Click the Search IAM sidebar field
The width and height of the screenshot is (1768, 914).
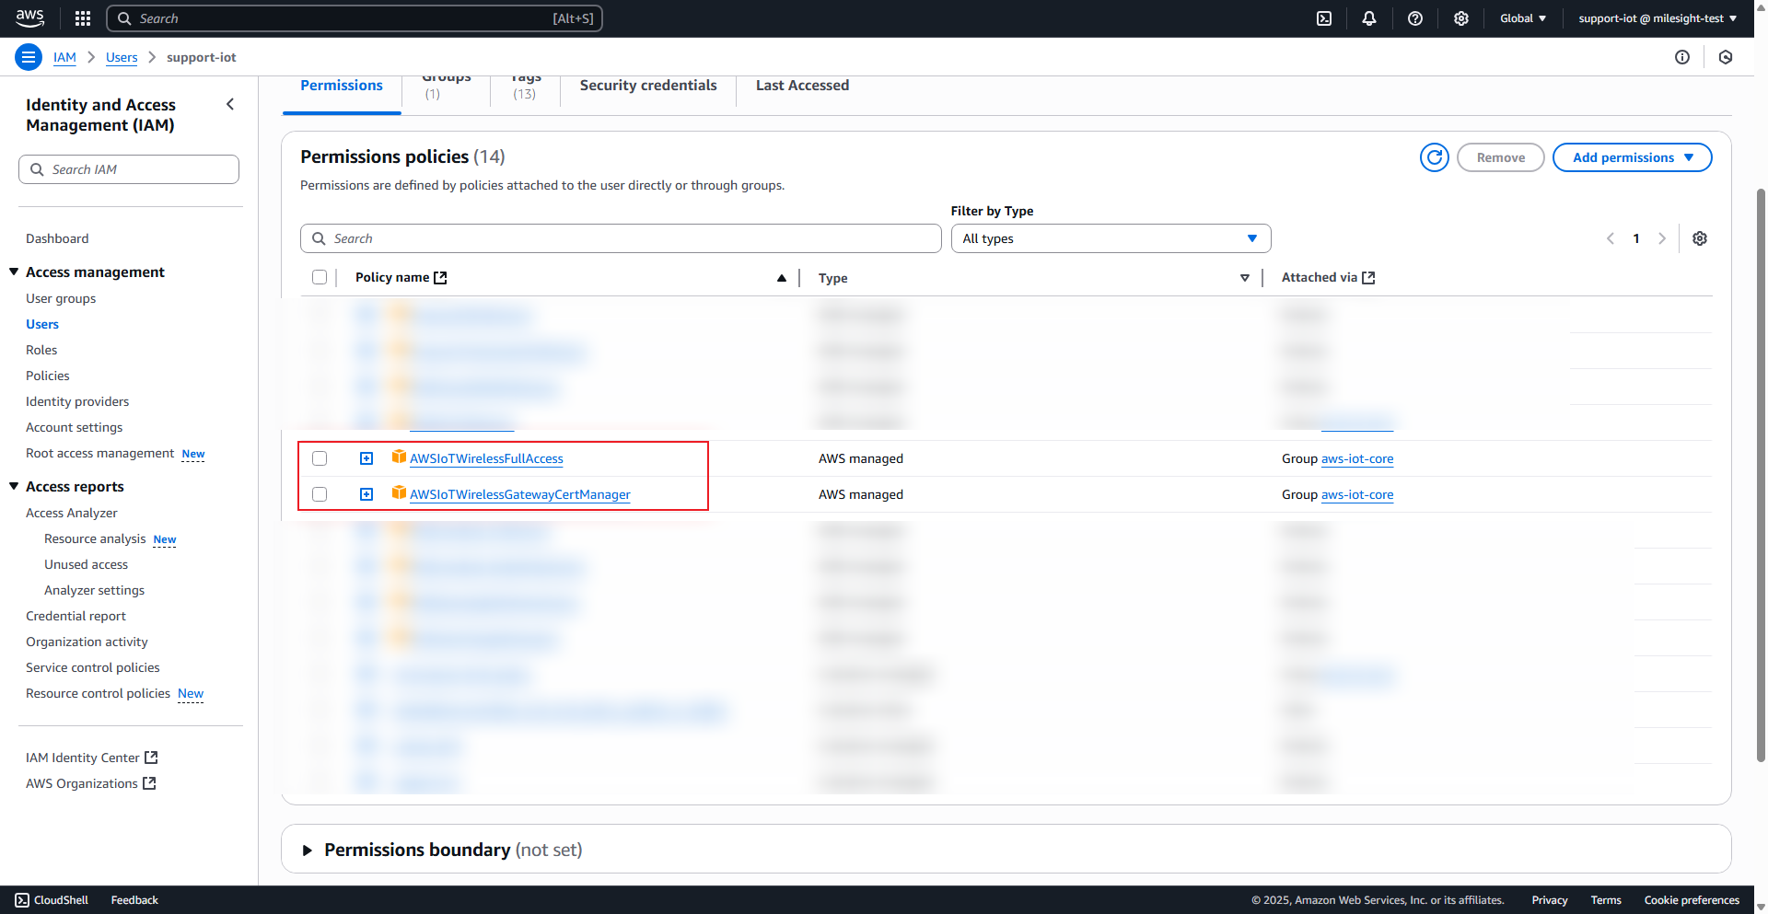(129, 169)
